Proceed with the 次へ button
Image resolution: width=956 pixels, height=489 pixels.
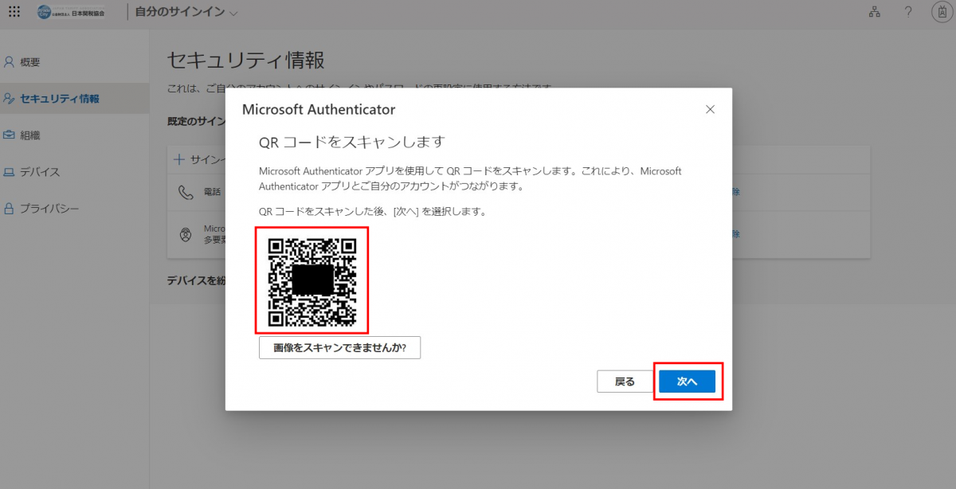click(687, 381)
